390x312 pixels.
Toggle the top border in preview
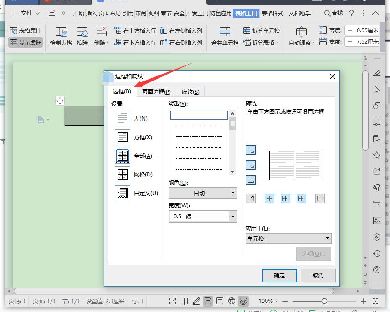coord(251,150)
